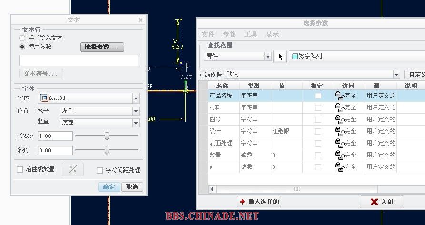Open the 文件 menu in 选择参数

coord(208,34)
